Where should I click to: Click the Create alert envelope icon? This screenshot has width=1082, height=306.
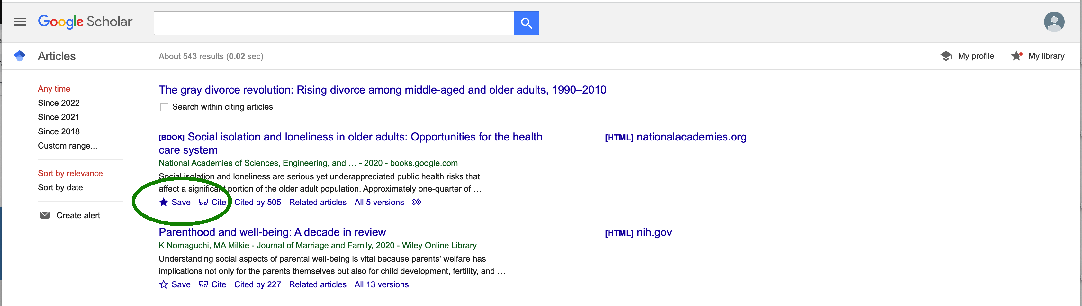45,215
